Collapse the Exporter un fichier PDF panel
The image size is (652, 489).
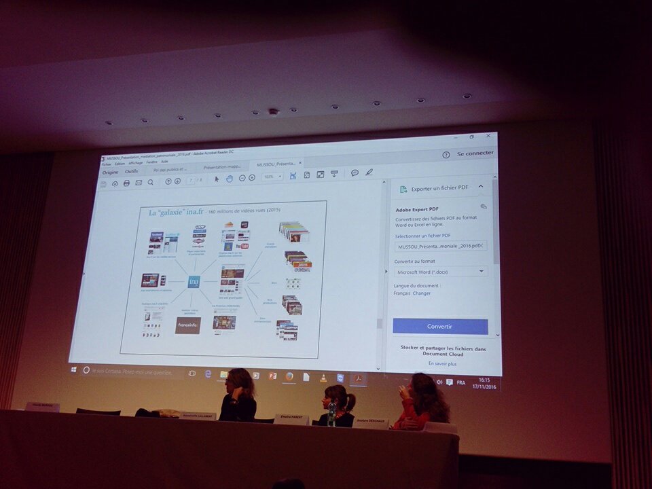tap(481, 187)
